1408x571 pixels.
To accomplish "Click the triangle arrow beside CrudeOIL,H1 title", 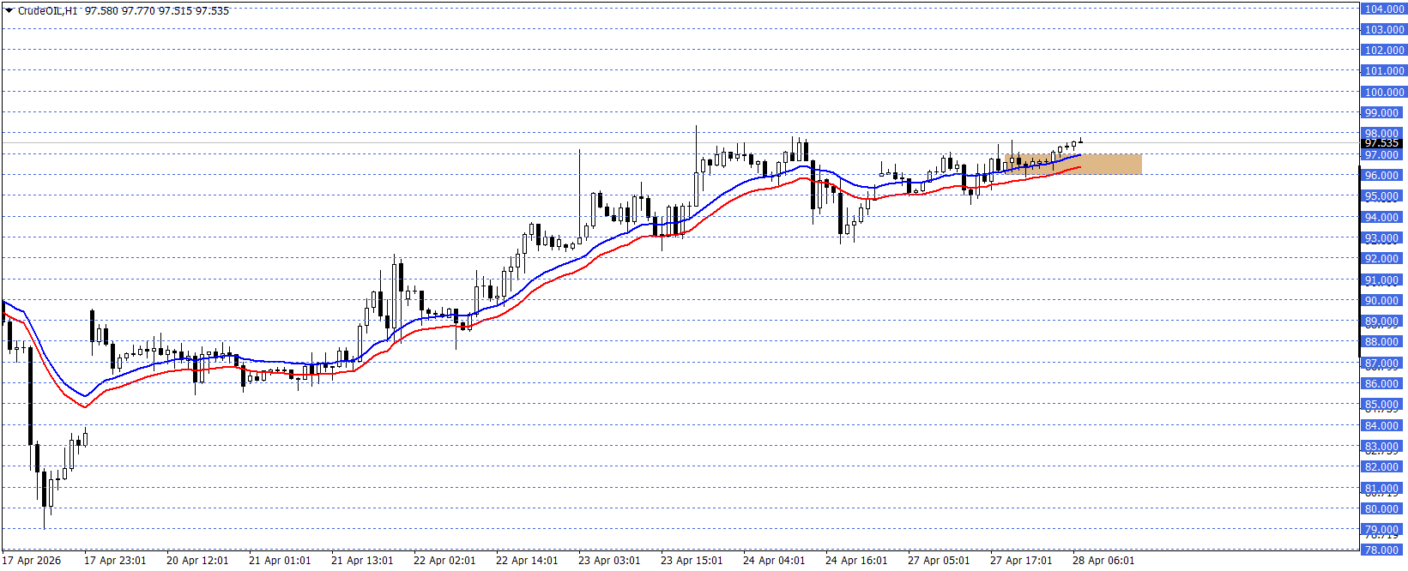I will [x=9, y=11].
